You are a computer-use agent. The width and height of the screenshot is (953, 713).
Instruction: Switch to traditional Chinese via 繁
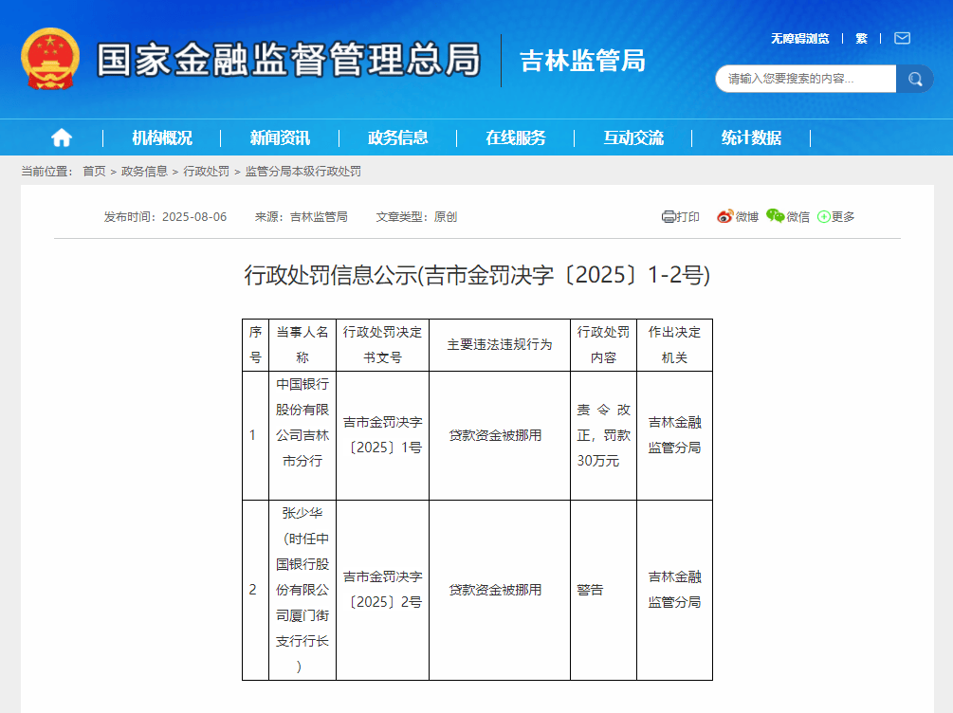click(x=861, y=39)
